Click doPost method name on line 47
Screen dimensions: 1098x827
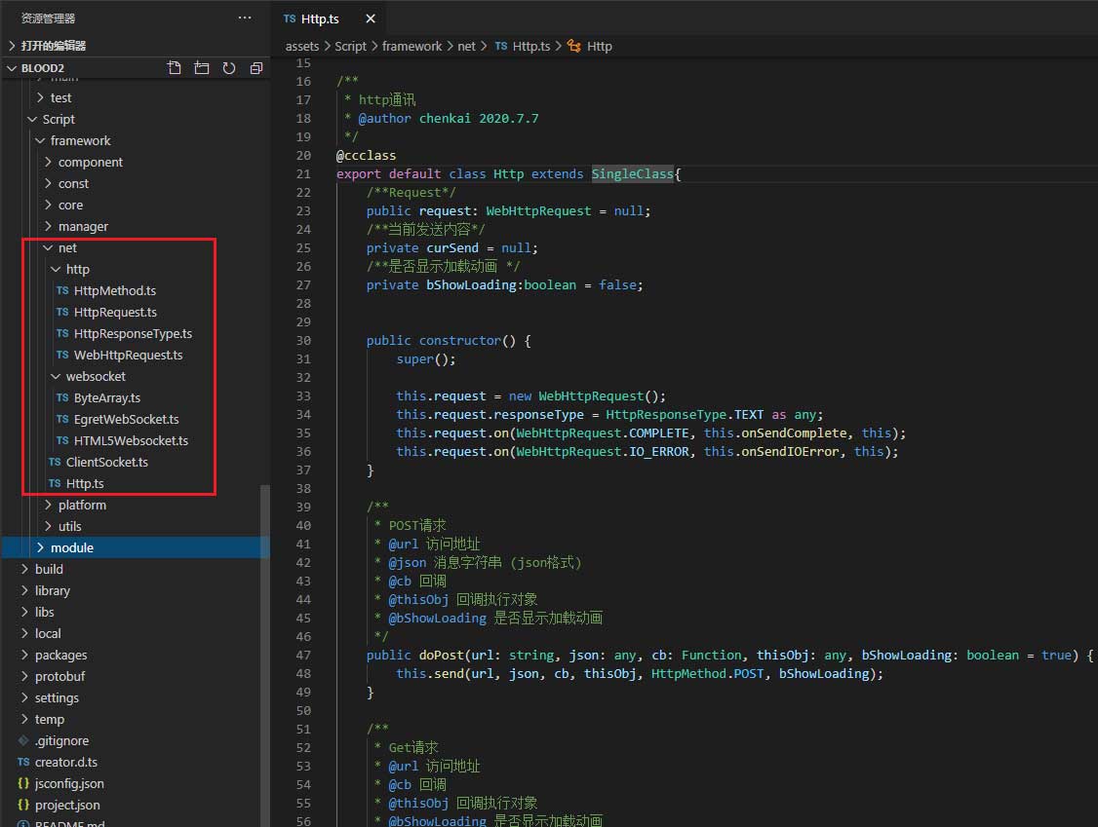click(441, 655)
